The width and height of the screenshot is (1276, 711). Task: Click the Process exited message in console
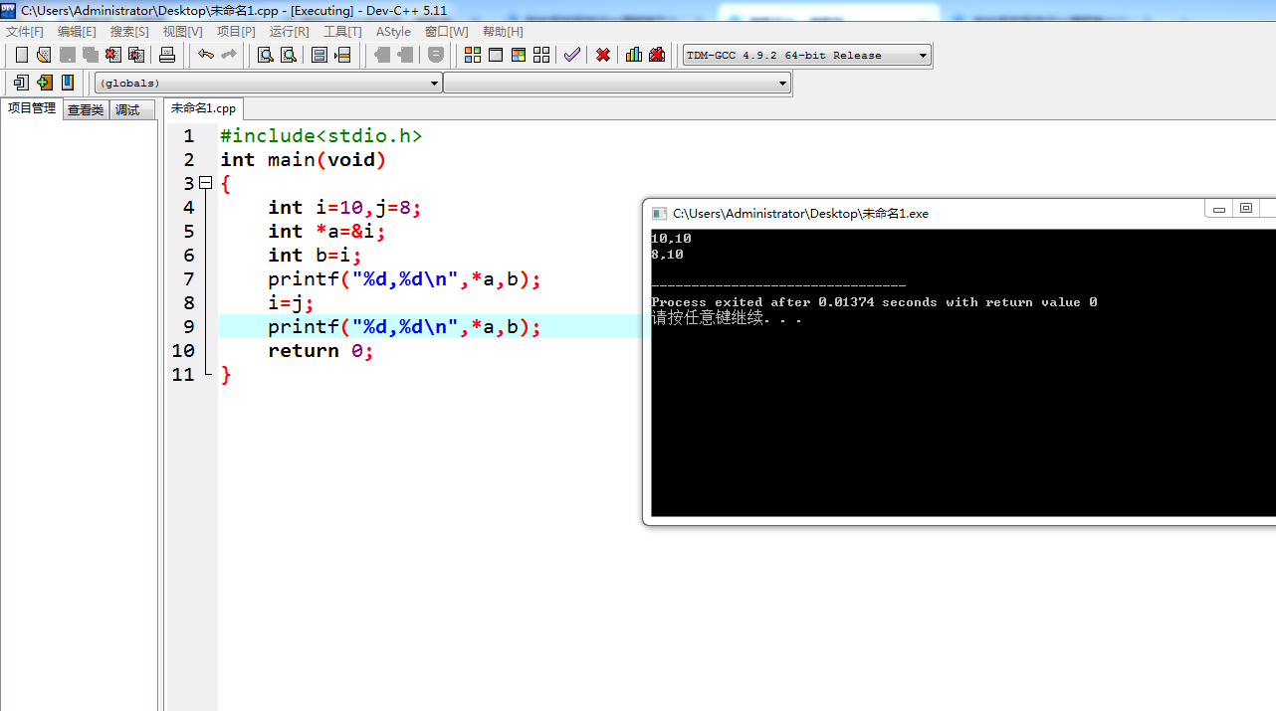tap(874, 302)
